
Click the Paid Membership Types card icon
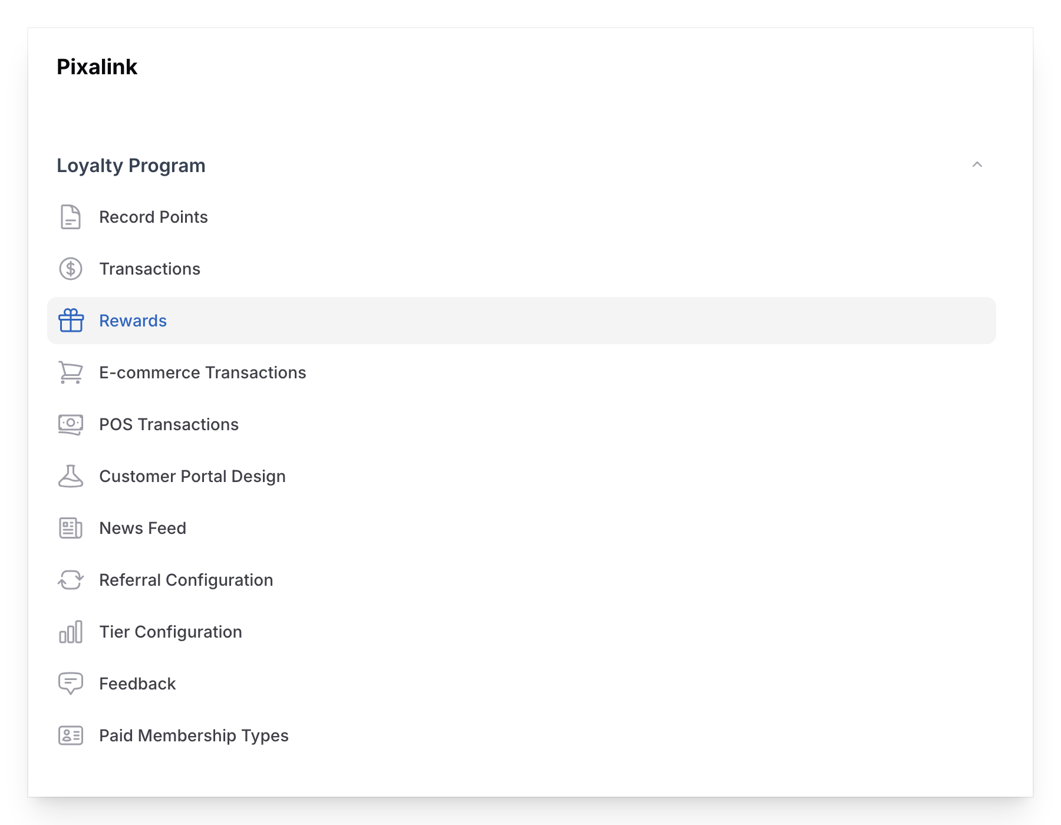click(70, 735)
